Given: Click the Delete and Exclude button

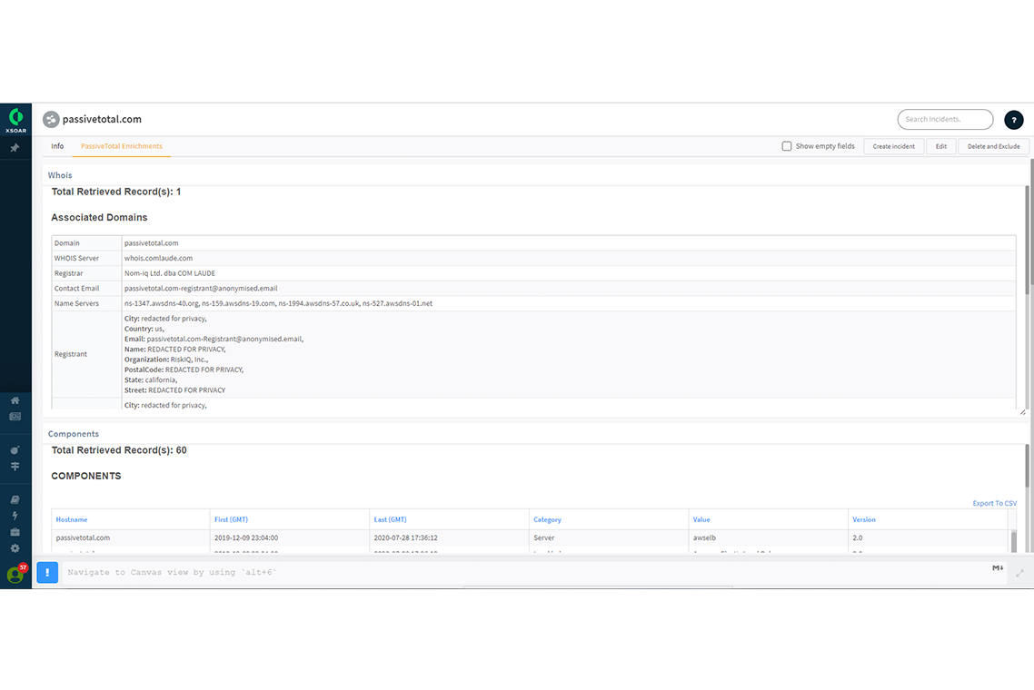Looking at the screenshot, I should point(994,146).
